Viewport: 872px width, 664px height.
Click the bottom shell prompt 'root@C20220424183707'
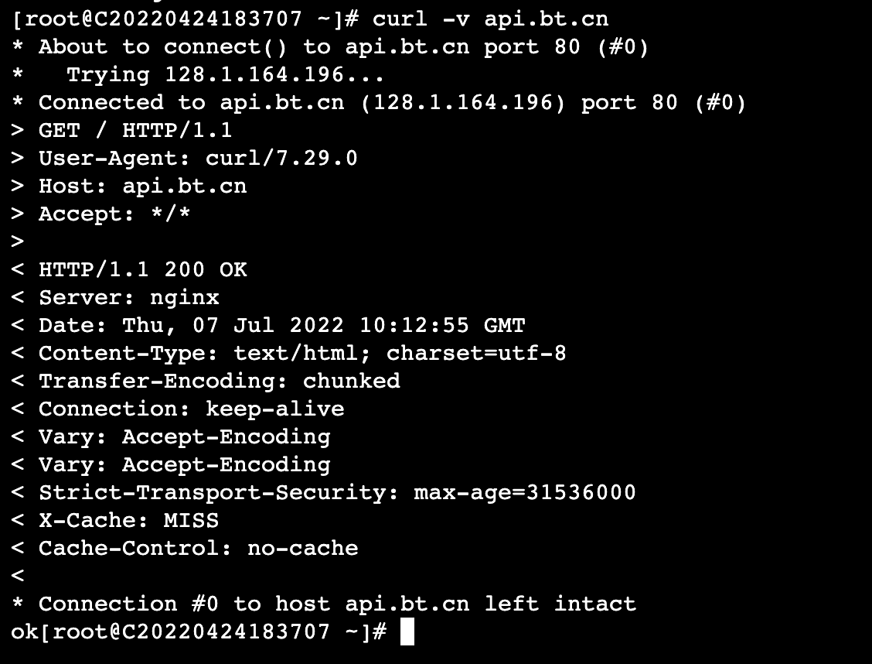[x=191, y=631]
